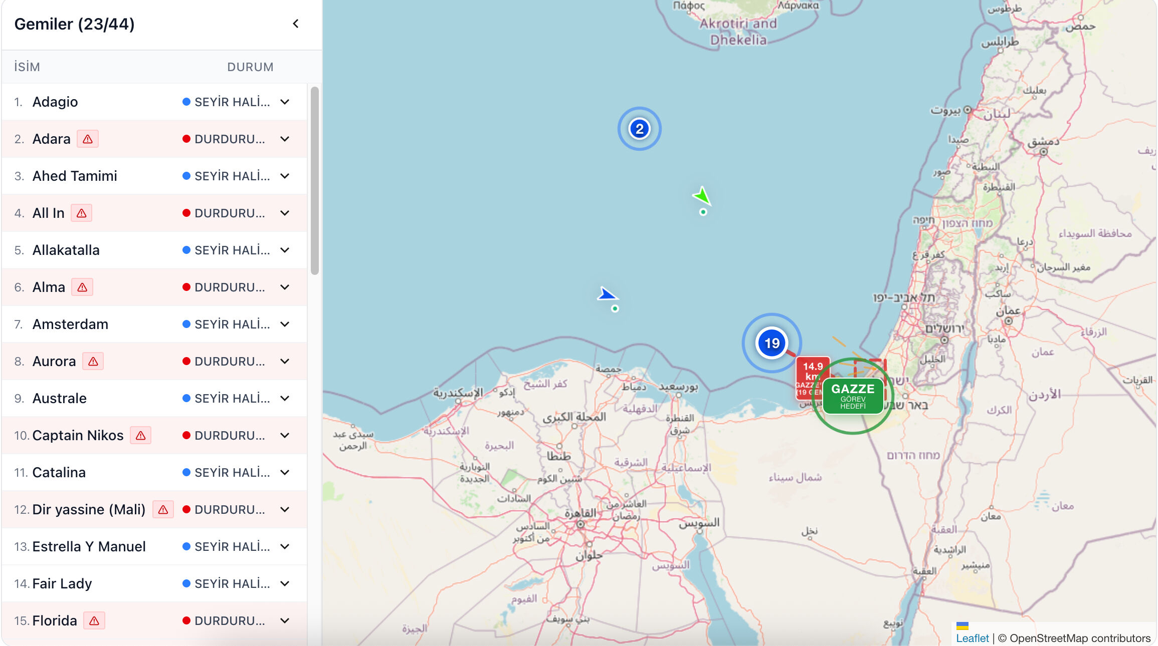1158x646 pixels.
Task: Open the Estrella Y Manuel row chevron
Action: point(285,547)
